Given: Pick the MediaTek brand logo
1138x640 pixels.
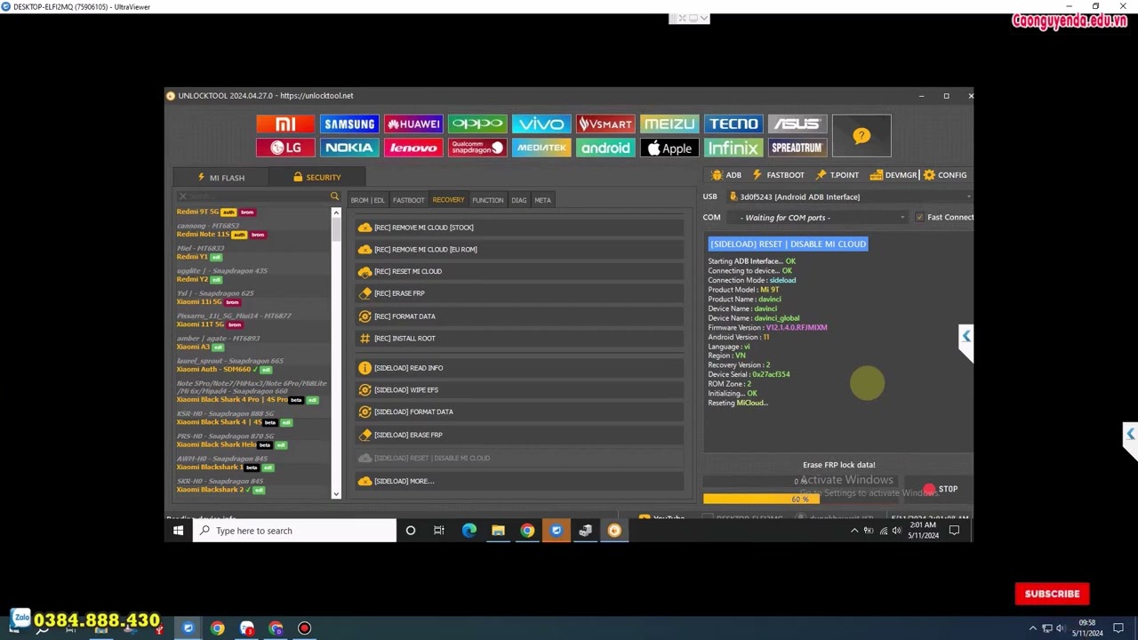Looking at the screenshot, I should tap(541, 148).
